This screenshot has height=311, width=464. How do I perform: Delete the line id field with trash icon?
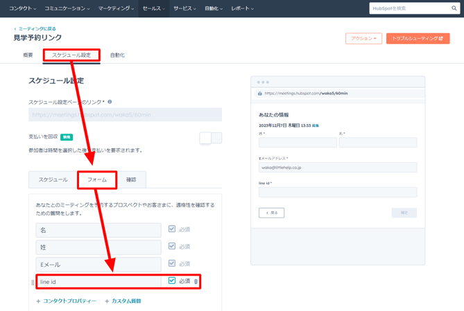[196, 282]
